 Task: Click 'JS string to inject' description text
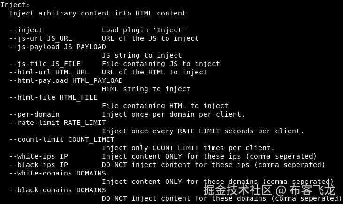pos(142,55)
